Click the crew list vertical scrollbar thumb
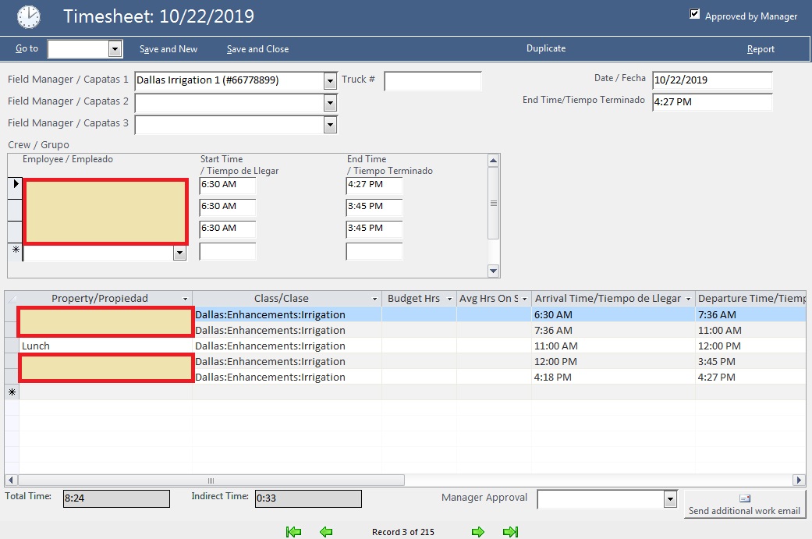The image size is (812, 539). coord(494,203)
